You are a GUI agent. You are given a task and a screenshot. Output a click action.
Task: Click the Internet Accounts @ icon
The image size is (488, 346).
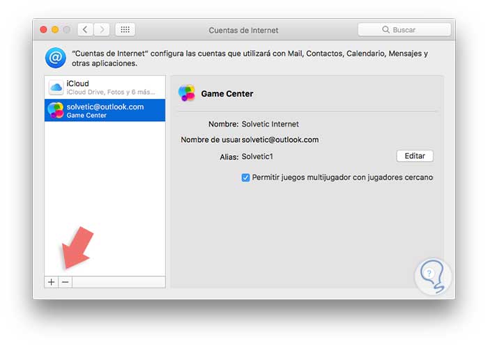55,58
